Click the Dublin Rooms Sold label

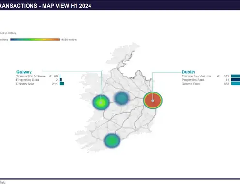click(191, 84)
